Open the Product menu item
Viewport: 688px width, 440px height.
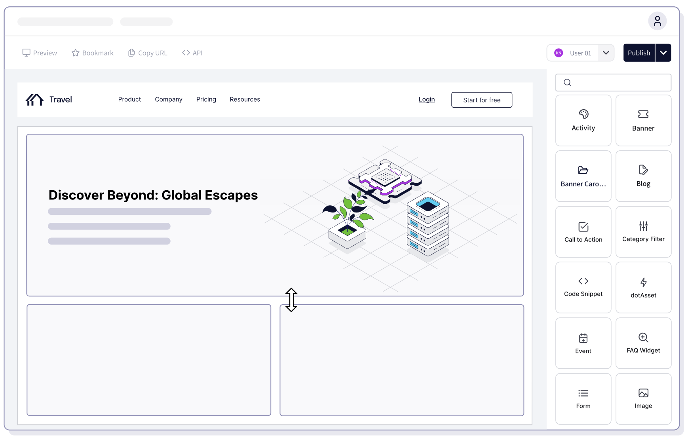click(x=129, y=99)
